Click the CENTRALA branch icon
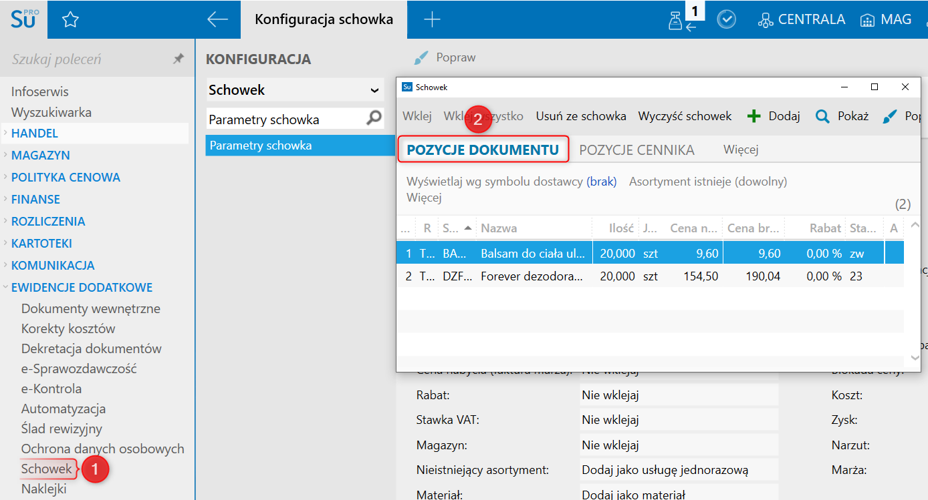 [766, 20]
